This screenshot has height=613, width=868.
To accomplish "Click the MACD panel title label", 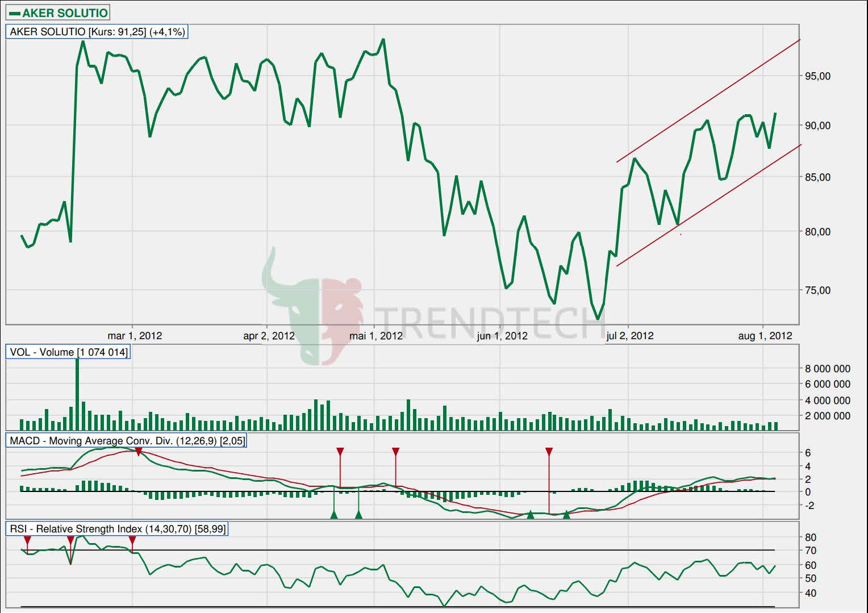I will [127, 441].
